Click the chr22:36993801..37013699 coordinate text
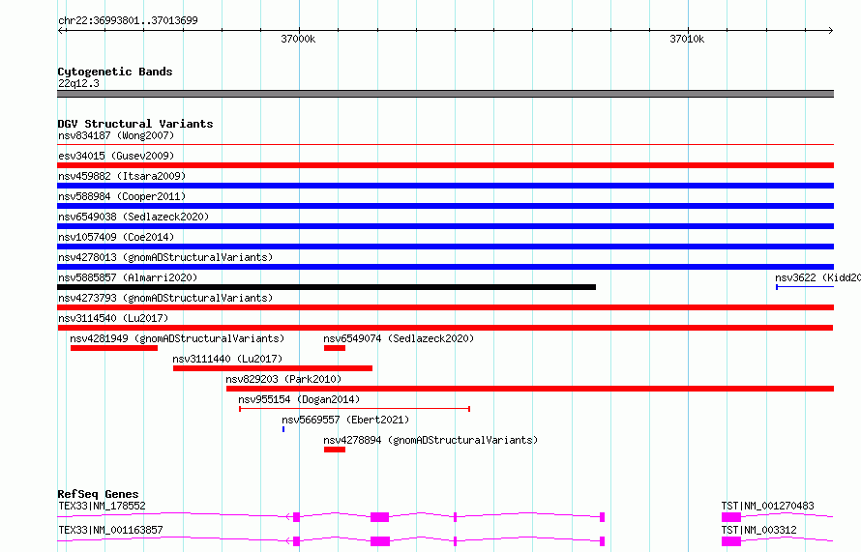This screenshot has height=552, width=861. click(x=128, y=20)
